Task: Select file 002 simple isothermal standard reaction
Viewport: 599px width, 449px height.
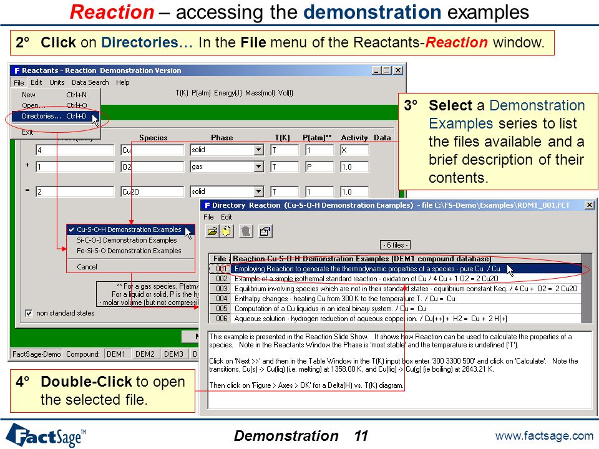Action: pyautogui.click(x=396, y=279)
